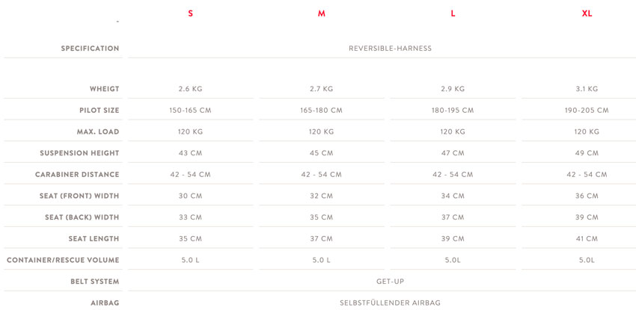Screen dimensions: 636x310
Task: Click the CARABINER DISTANCE row label
Action: 77,175
